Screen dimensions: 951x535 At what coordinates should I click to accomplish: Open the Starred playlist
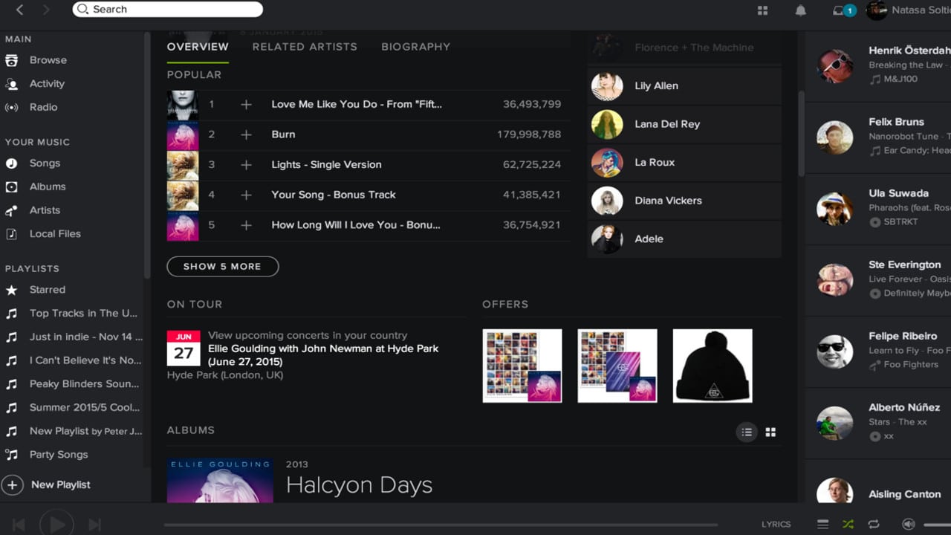tap(48, 290)
